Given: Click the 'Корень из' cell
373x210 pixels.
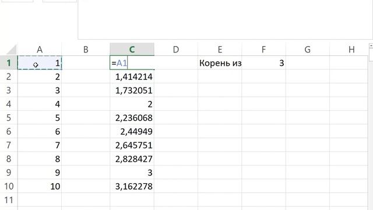Looking at the screenshot, I should [x=220, y=63].
